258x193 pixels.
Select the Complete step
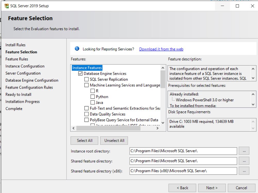pos(14,108)
